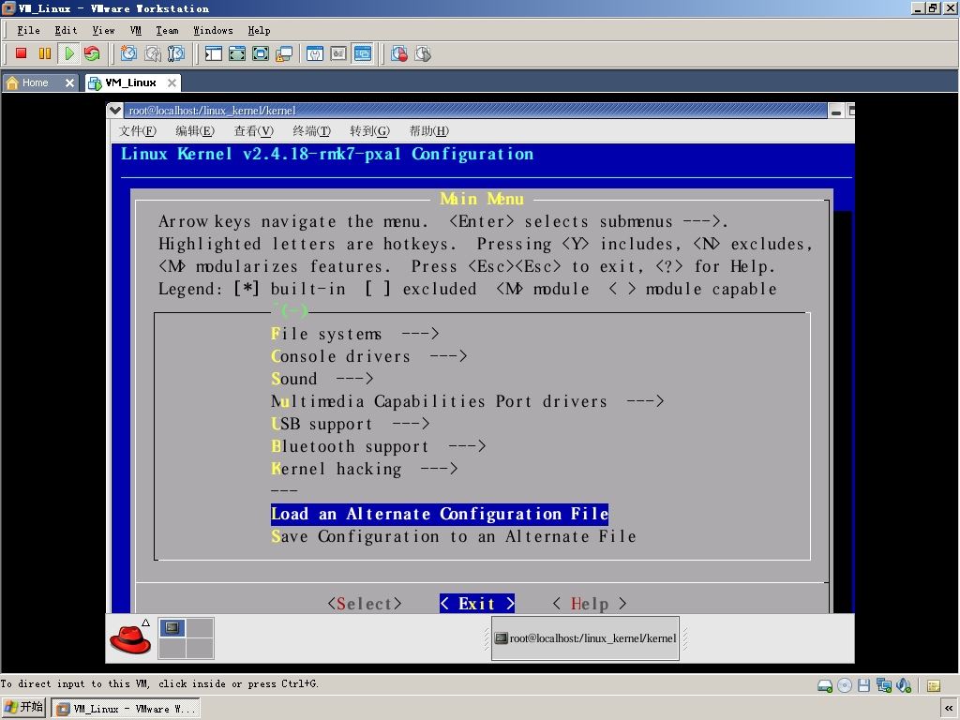Click the root@localhost panel taskbar button
Screen dimensions: 960x720
pos(585,637)
